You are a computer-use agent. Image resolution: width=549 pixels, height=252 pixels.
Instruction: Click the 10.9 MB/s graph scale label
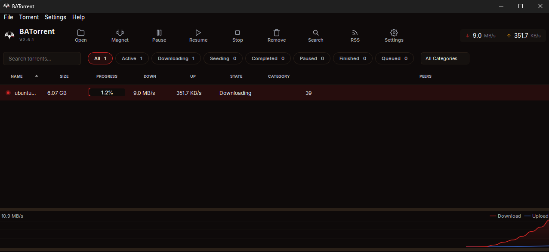[12, 216]
